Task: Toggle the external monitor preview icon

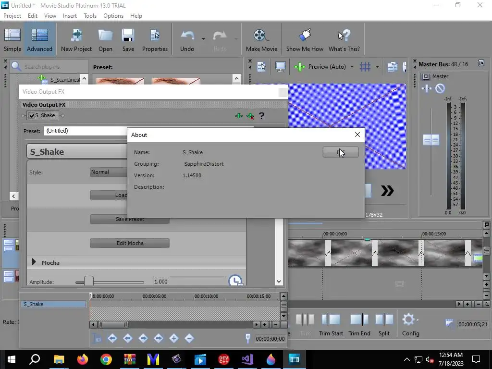Action: [280, 66]
